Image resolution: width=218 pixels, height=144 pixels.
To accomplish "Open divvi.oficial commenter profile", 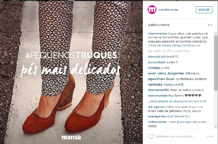I will (x=156, y=57).
